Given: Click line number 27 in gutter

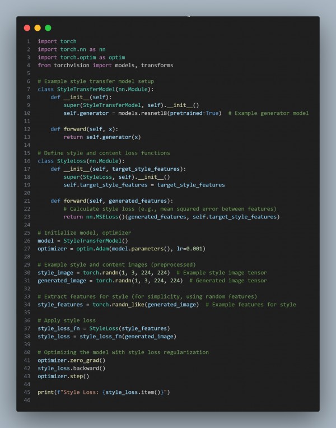Looking at the screenshot, I should (27, 249).
